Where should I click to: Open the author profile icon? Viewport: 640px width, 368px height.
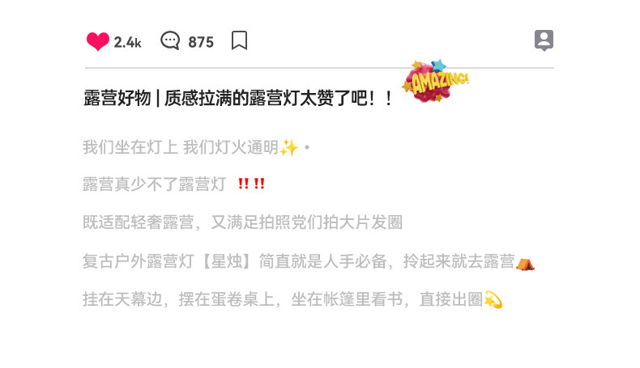pyautogui.click(x=544, y=40)
